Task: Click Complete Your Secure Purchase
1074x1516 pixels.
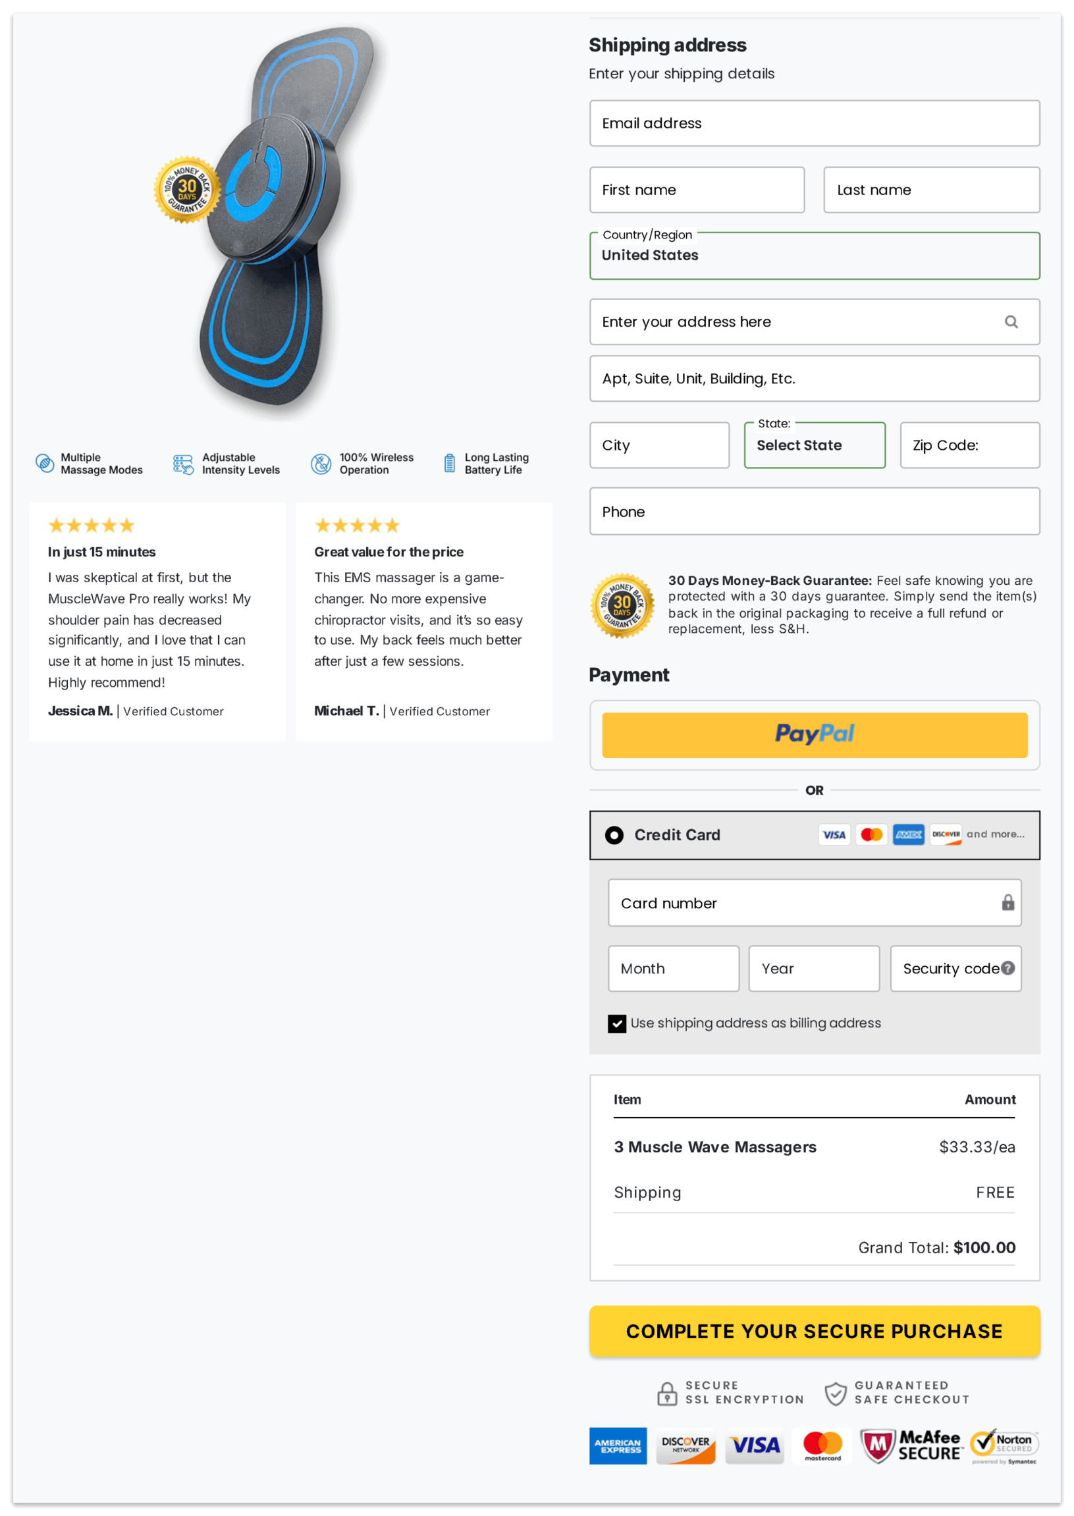Action: [x=814, y=1332]
